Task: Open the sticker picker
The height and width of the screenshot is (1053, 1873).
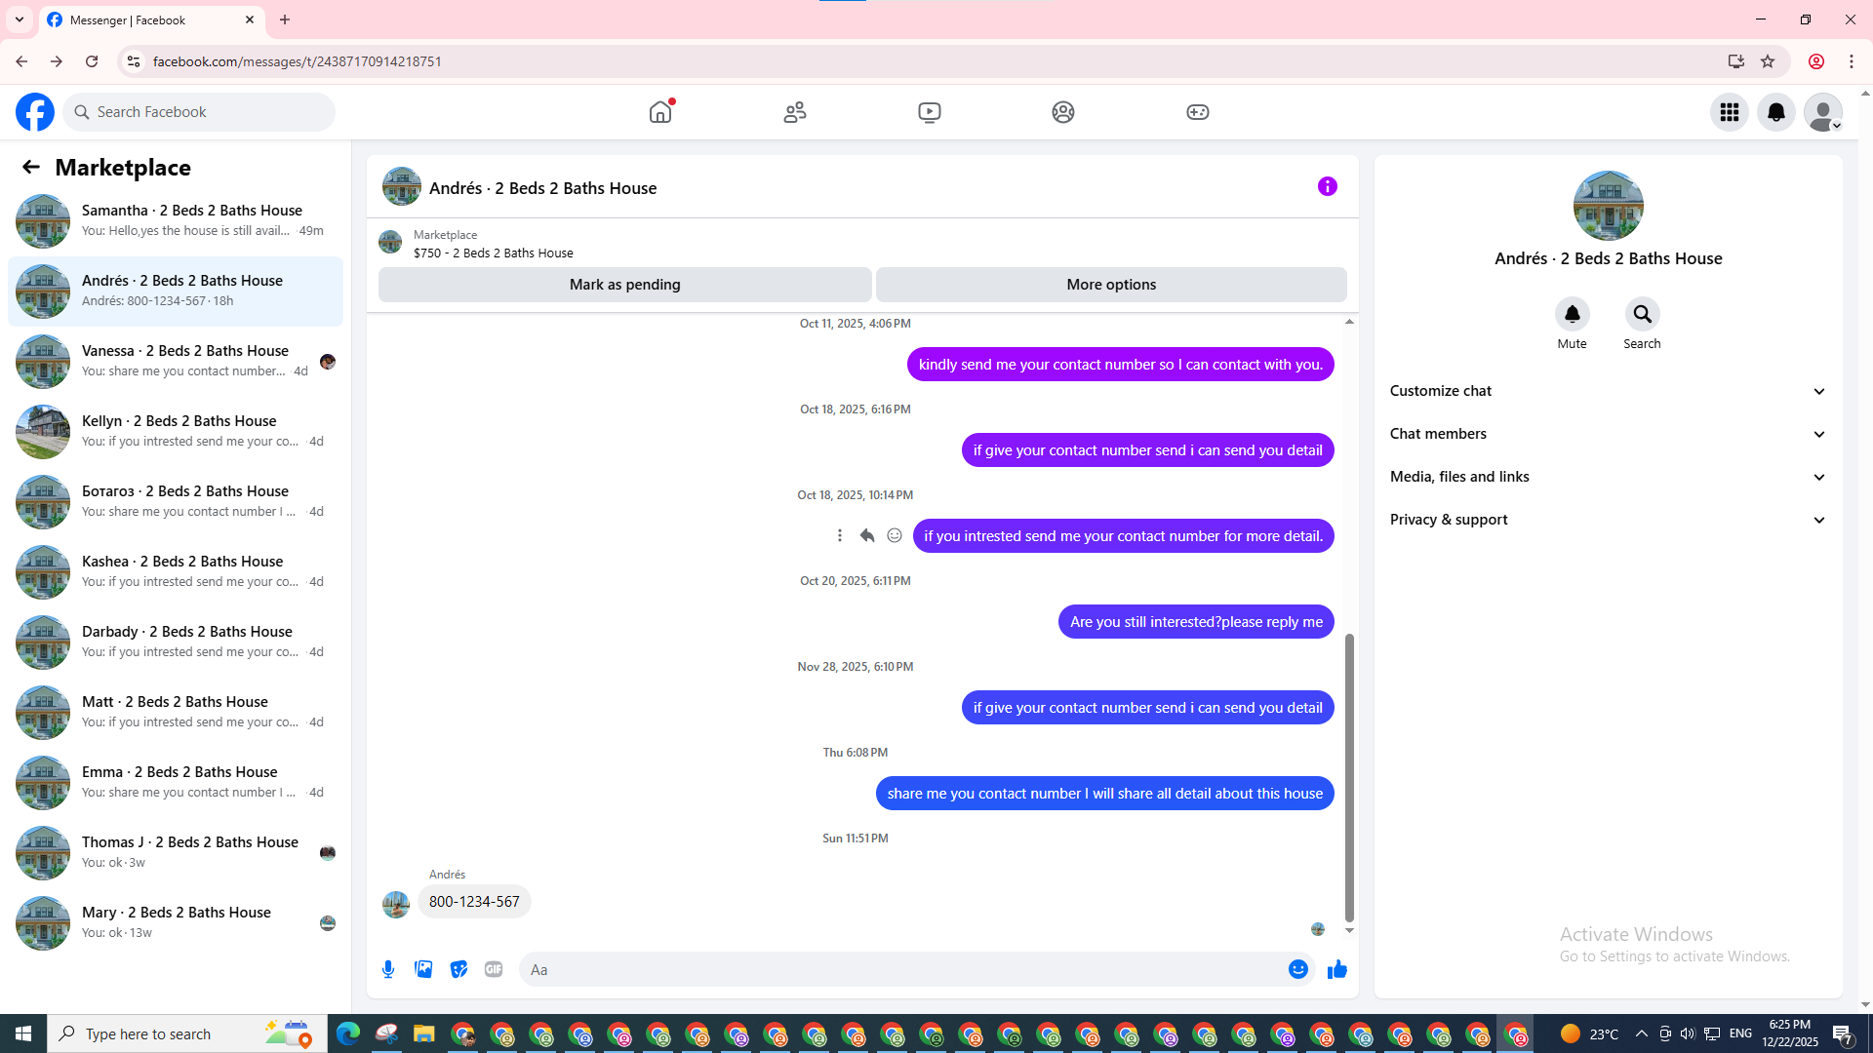Action: tap(458, 969)
